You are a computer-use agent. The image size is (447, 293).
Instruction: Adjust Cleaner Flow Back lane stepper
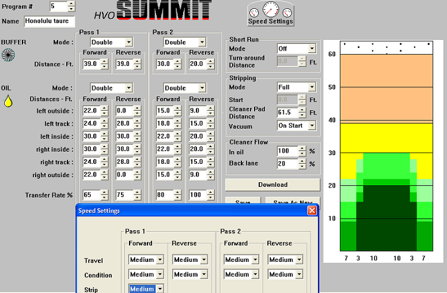tap(302, 164)
